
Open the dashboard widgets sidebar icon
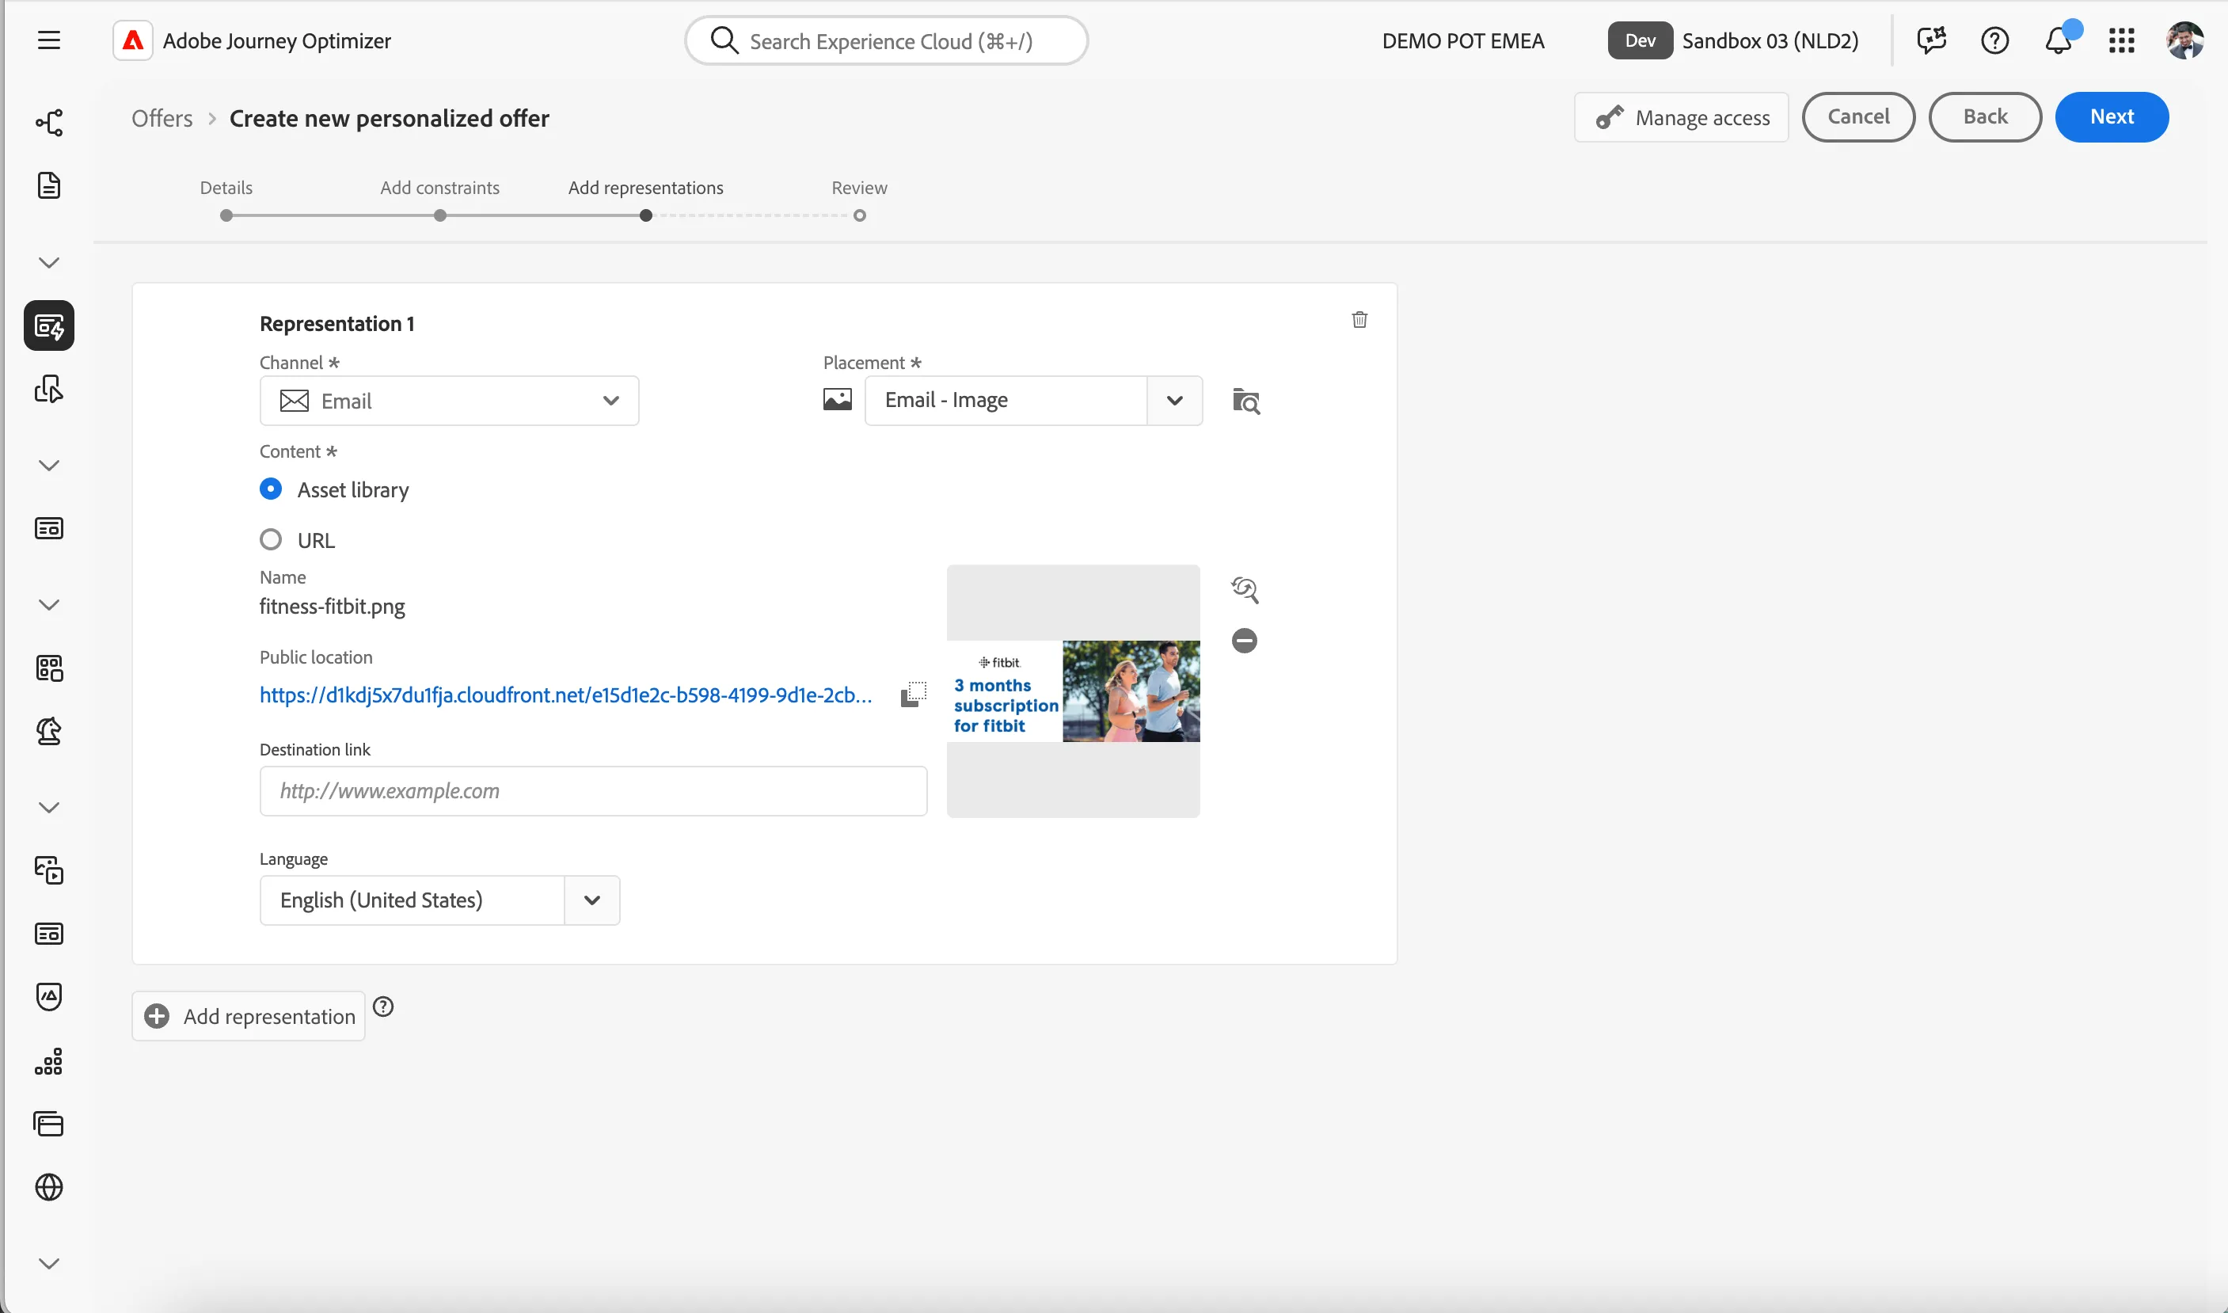48,668
